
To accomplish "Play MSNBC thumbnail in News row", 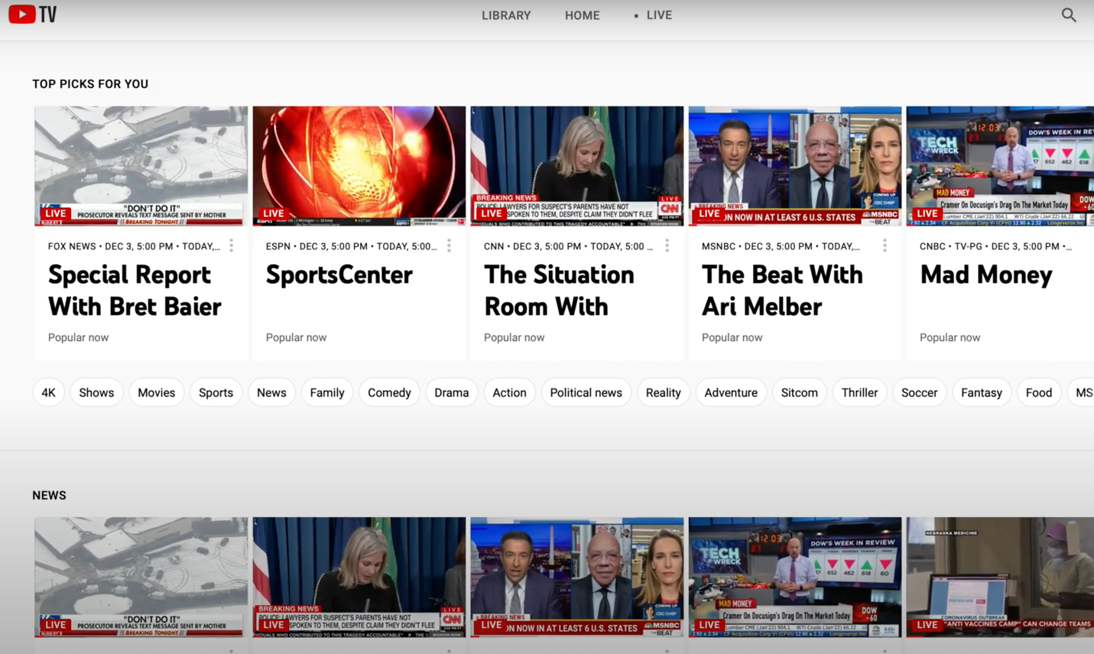I will (x=577, y=577).
